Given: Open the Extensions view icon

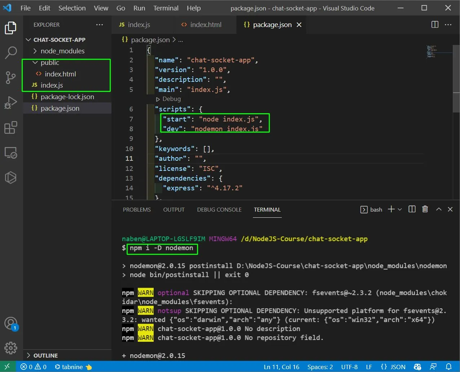Looking at the screenshot, I should tap(10, 127).
